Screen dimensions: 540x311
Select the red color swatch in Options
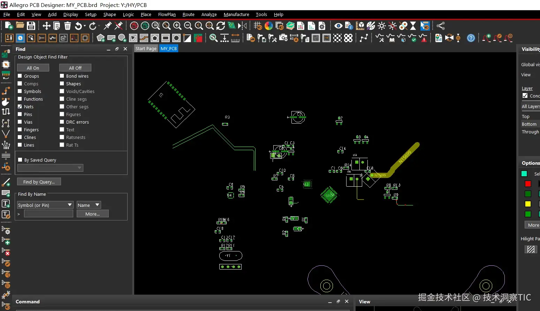pyautogui.click(x=528, y=184)
